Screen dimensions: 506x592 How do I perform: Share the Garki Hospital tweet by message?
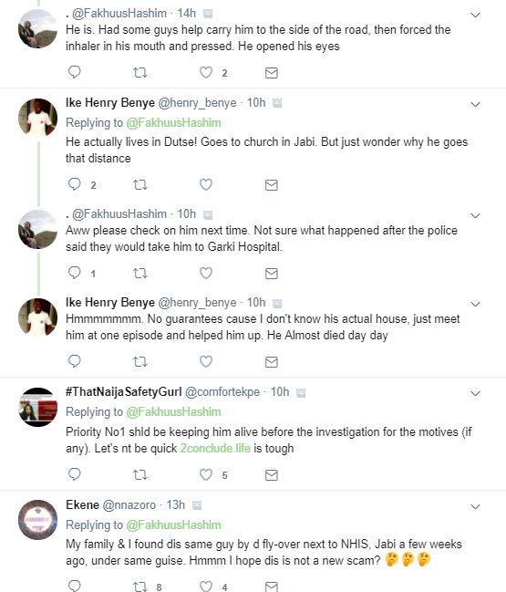(272, 274)
